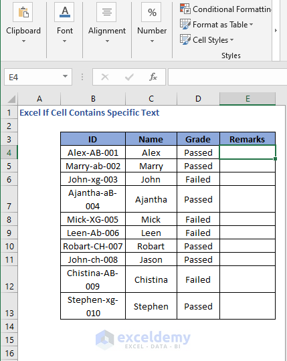Click the Format as Table icon
The height and width of the screenshot is (361, 287).
(x=185, y=24)
